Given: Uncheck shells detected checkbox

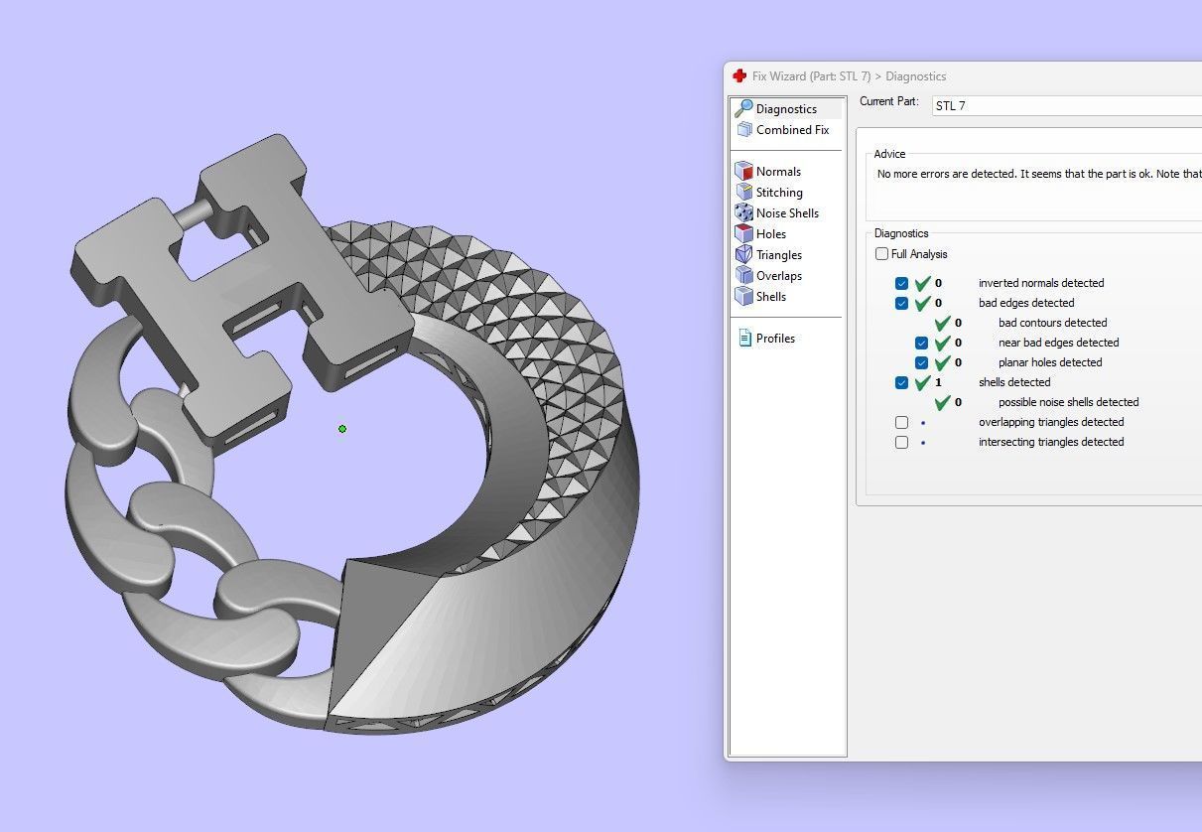Looking at the screenshot, I should click(x=901, y=382).
